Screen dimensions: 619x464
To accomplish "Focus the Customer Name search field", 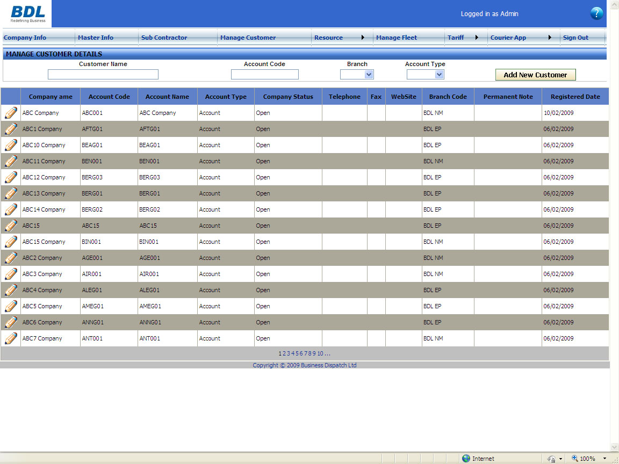I will click(103, 75).
